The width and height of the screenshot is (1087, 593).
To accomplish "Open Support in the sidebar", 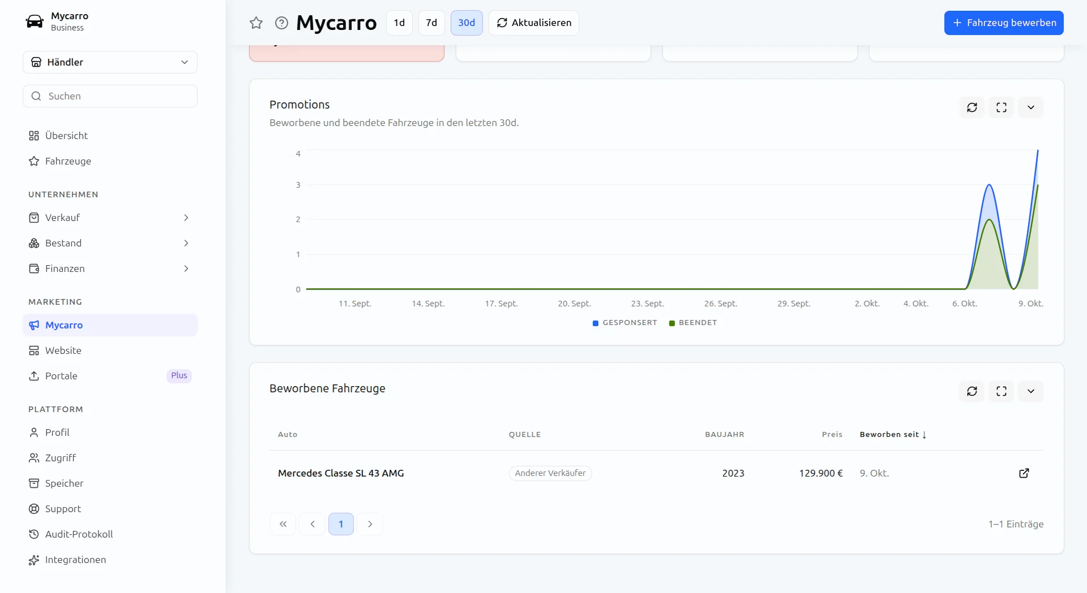I will pos(110,509).
